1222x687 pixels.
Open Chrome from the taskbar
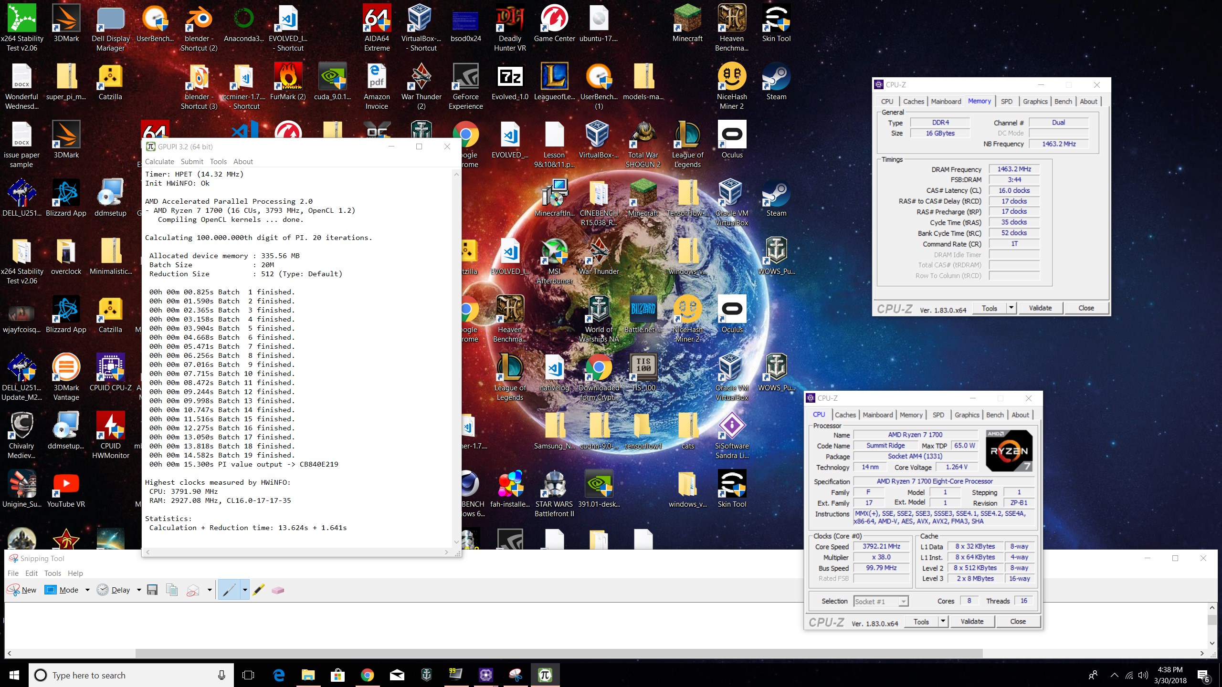point(367,675)
